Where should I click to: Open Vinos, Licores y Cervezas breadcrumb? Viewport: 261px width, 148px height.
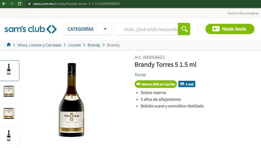click(39, 45)
